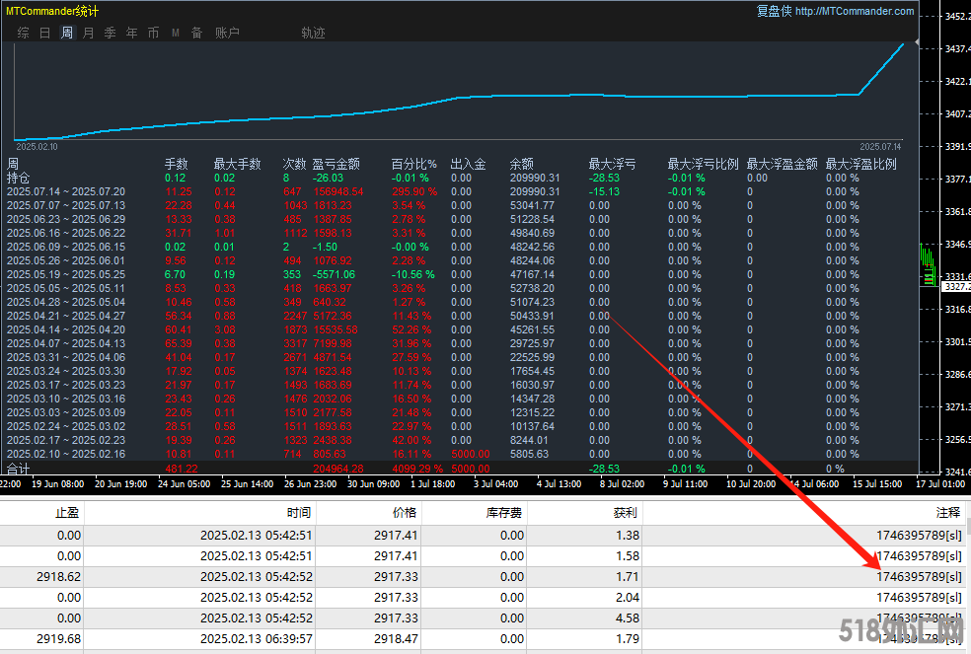Click the 注释 comment column header
Image resolution: width=971 pixels, height=654 pixels.
coord(947,513)
